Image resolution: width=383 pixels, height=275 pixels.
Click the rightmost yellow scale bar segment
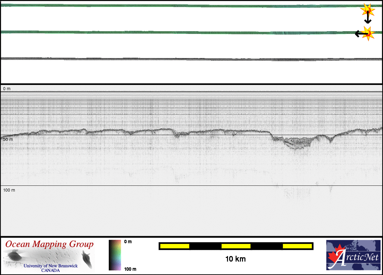pos(297,246)
